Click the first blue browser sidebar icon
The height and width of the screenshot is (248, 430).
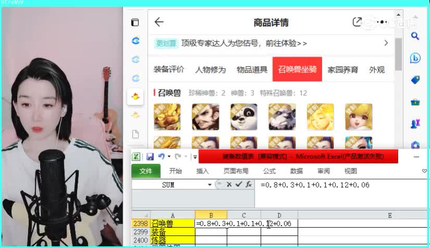pos(136,41)
